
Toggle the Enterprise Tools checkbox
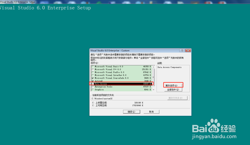coord(93,87)
